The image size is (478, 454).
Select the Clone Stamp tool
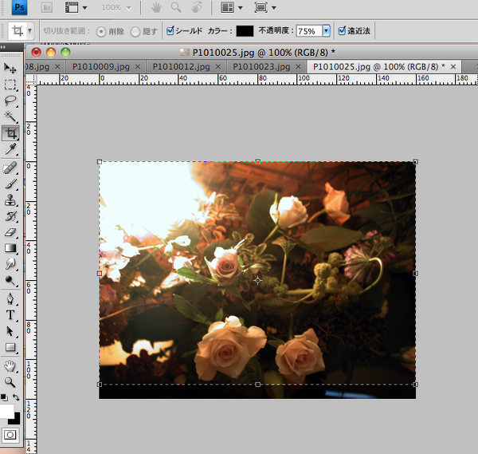point(10,200)
